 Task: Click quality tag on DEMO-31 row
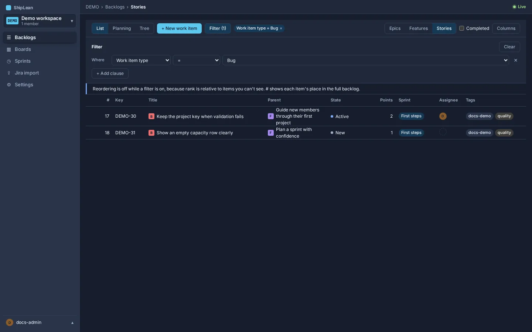[504, 133]
